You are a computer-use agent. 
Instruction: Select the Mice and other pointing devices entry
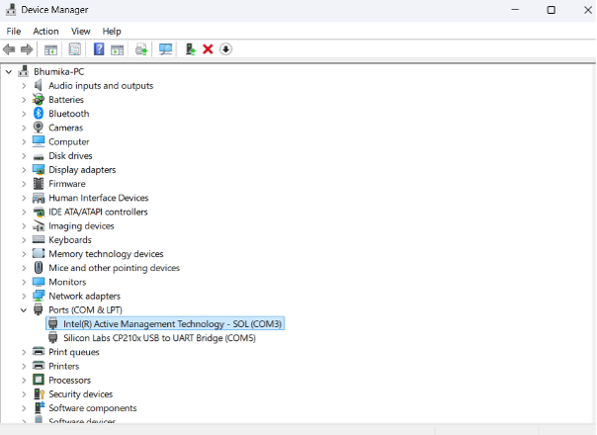click(114, 268)
